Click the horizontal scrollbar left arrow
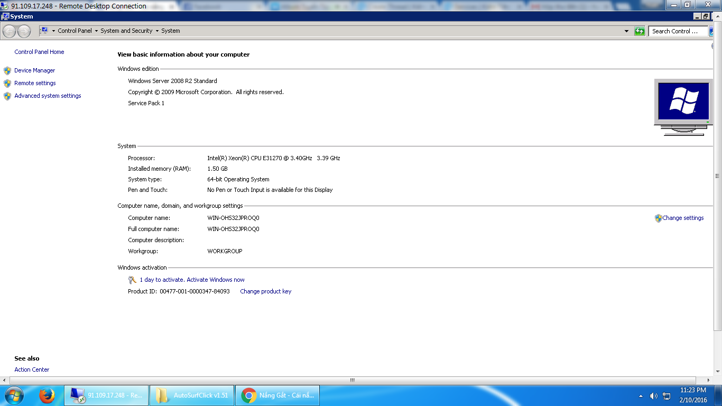Screen dimensions: 722x406 4,380
